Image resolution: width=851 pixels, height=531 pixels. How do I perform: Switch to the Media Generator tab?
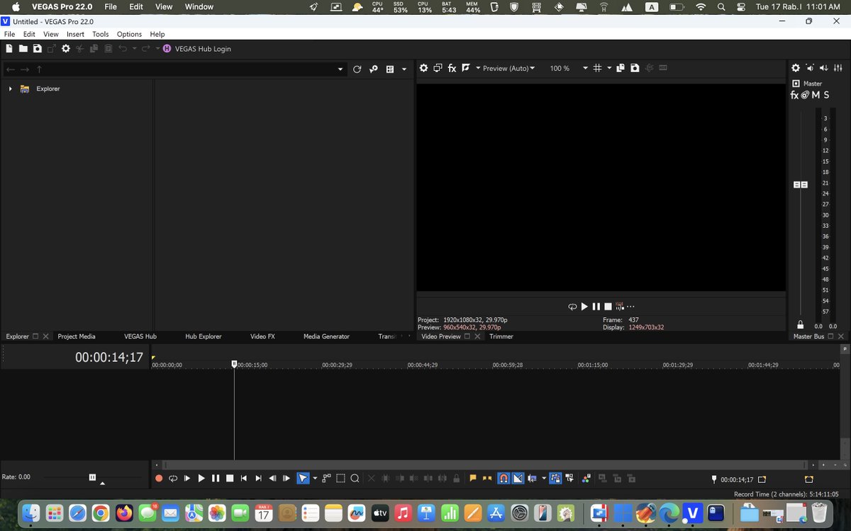[326, 336]
